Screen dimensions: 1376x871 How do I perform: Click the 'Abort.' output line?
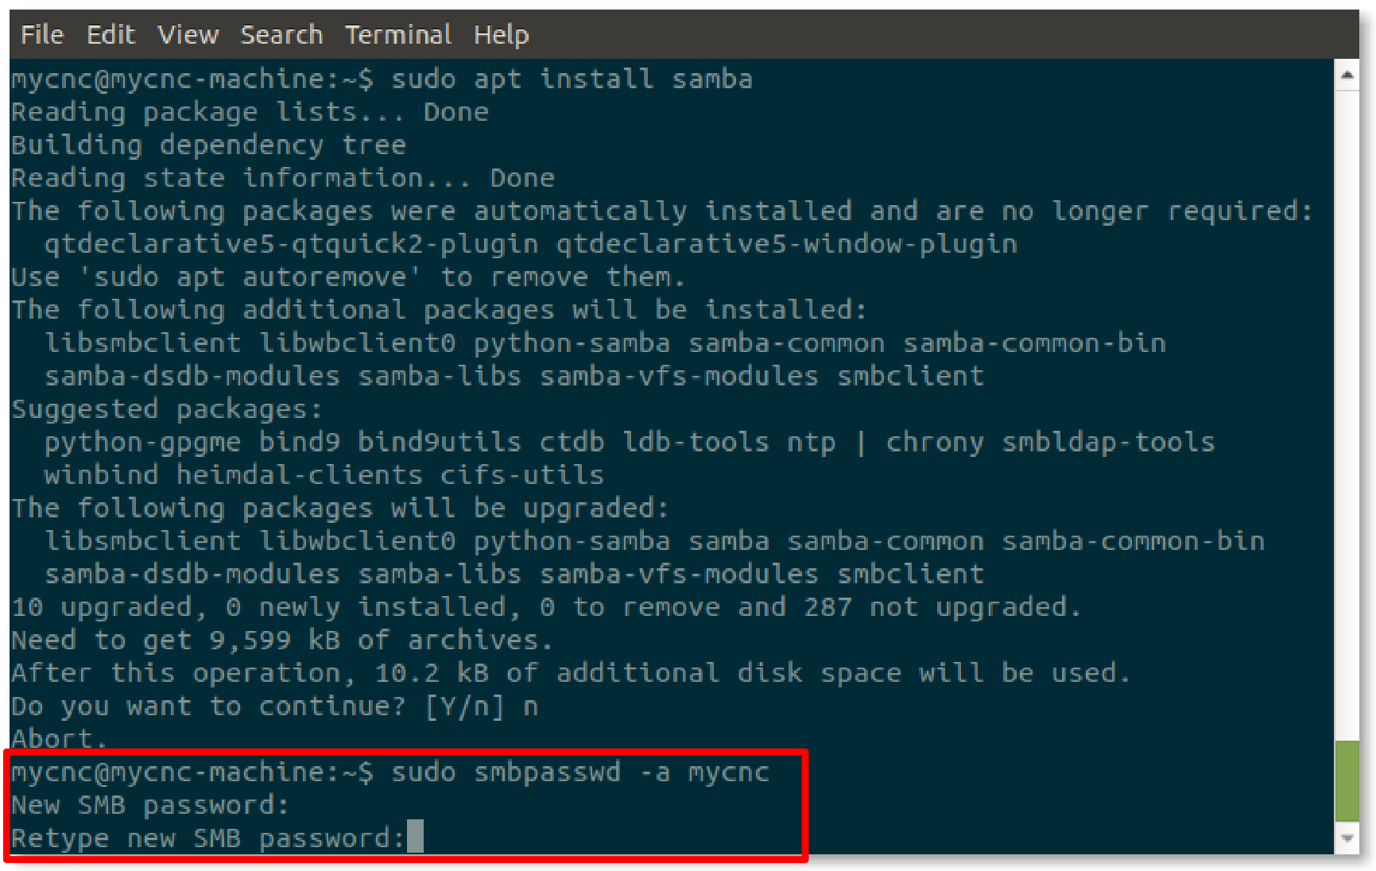click(x=59, y=739)
